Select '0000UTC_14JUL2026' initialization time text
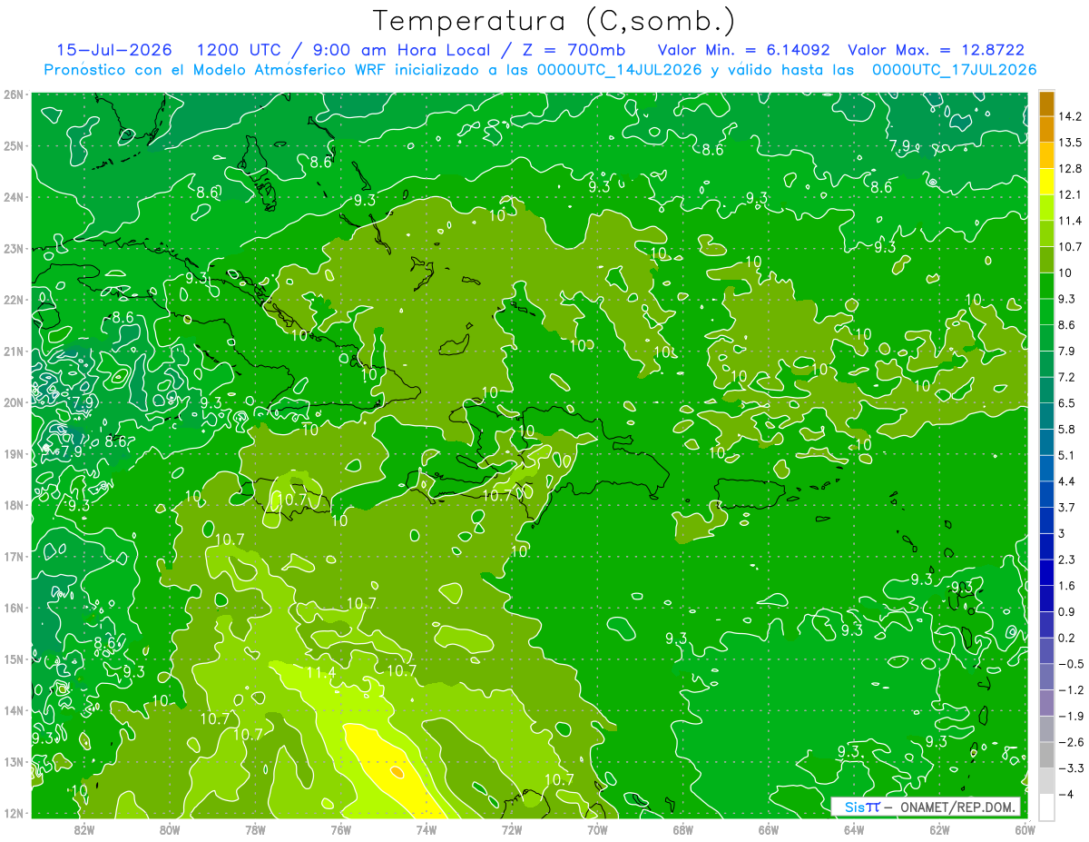The width and height of the screenshot is (1089, 842). pos(620,69)
